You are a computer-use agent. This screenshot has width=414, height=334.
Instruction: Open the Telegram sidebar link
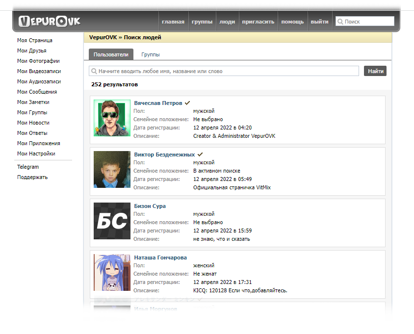point(28,167)
